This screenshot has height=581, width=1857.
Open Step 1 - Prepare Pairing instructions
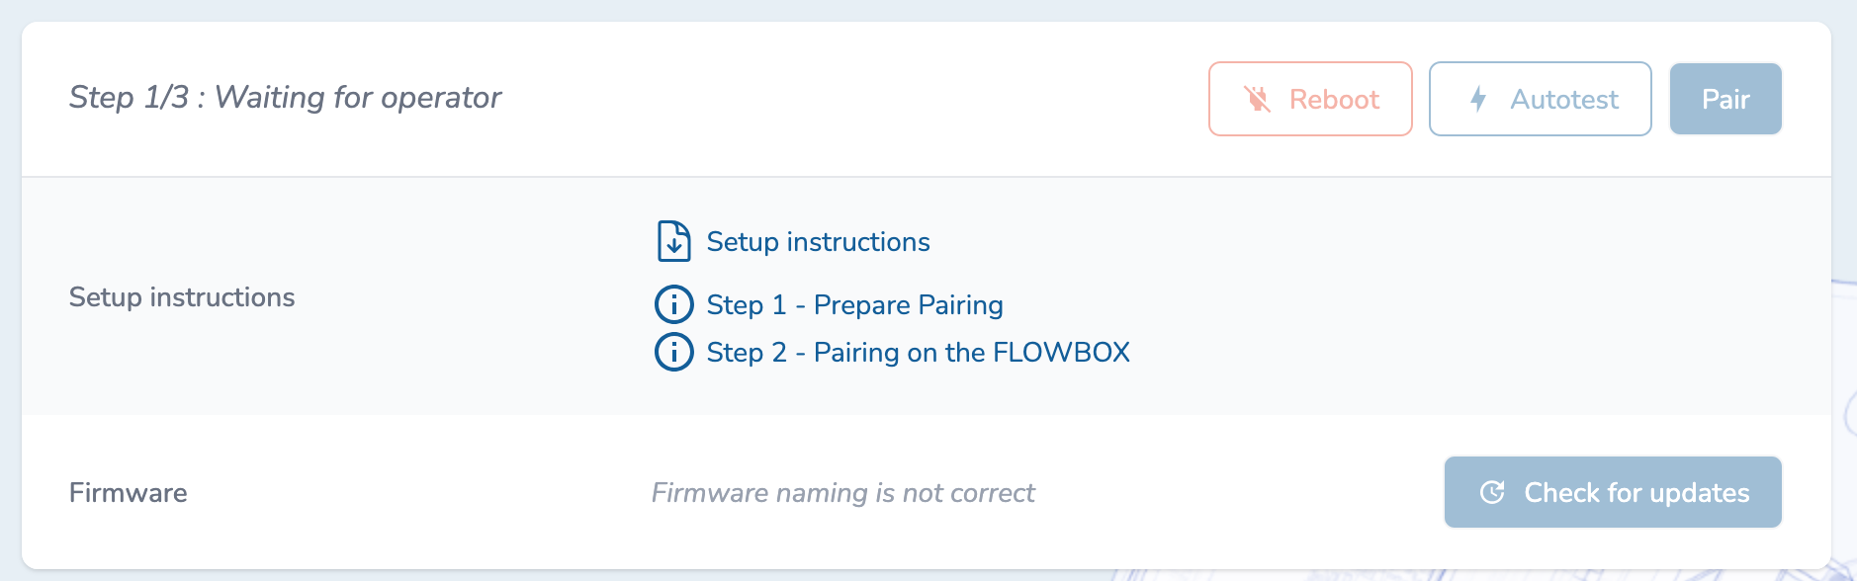tap(854, 304)
